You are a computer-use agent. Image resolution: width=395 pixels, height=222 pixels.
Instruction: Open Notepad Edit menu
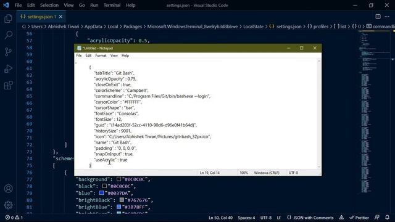click(x=88, y=55)
